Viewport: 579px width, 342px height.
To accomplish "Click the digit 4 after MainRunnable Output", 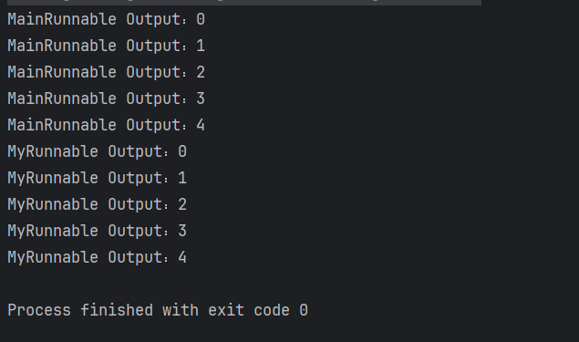I will pyautogui.click(x=201, y=125).
